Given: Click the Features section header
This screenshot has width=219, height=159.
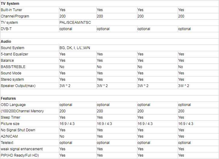Looking at the screenshot, I should (x=8, y=98).
